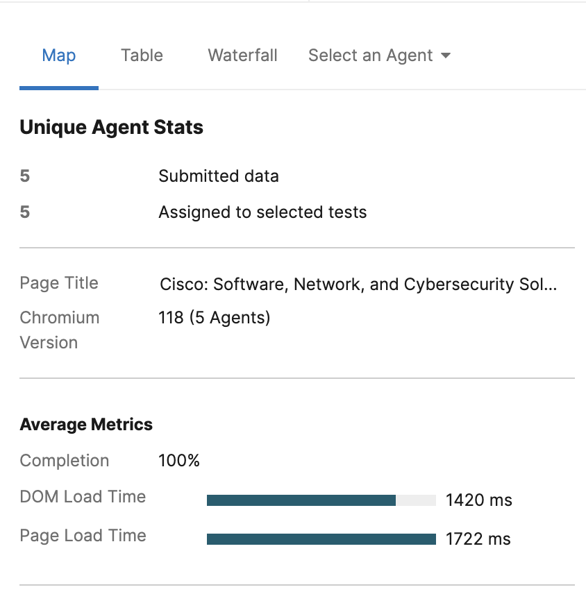Click the 1722 ms page load value
Viewport: 586px width, 594px height.
point(478,539)
